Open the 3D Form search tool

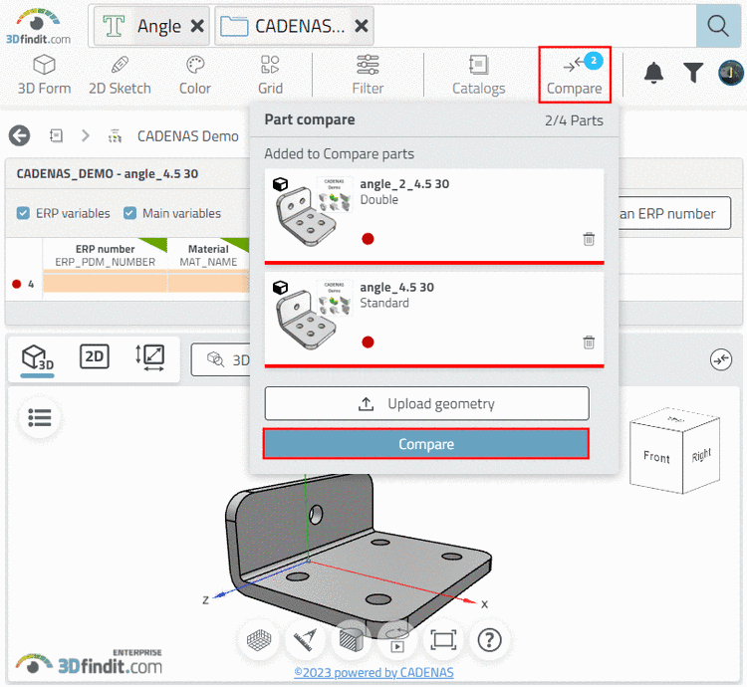(44, 76)
